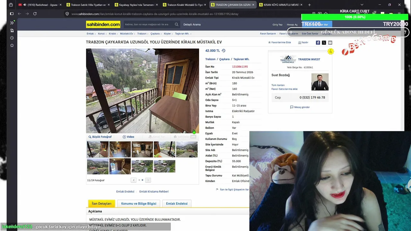Screen dimensions: 411x231
Task: Add listing to favorites with star
Action: pos(279,42)
